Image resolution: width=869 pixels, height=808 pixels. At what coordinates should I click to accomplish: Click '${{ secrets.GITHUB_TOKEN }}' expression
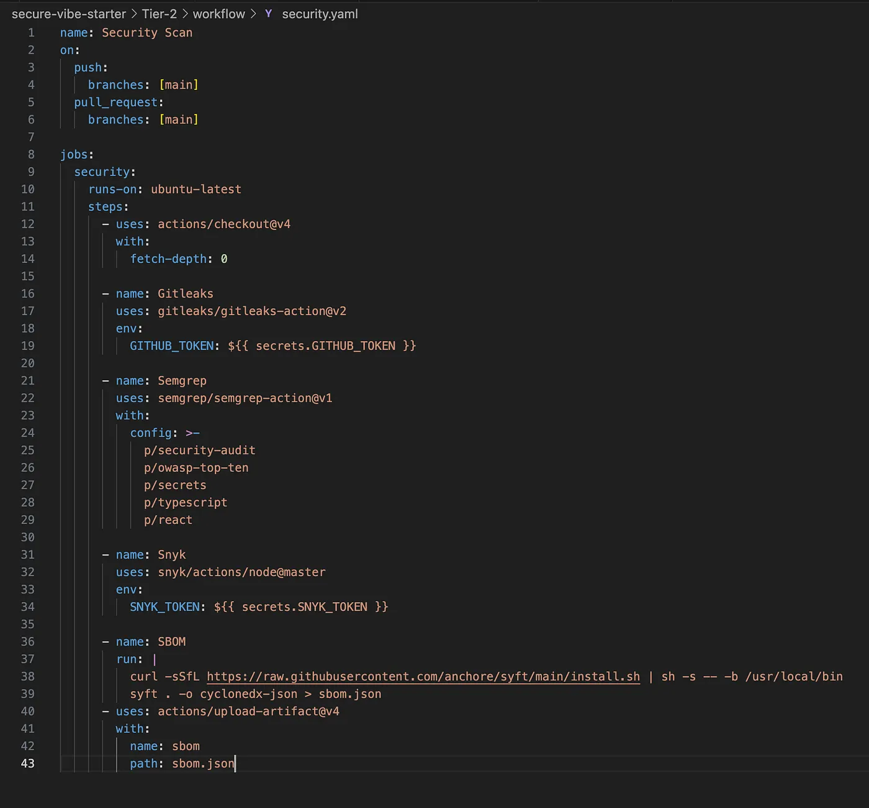coord(322,345)
